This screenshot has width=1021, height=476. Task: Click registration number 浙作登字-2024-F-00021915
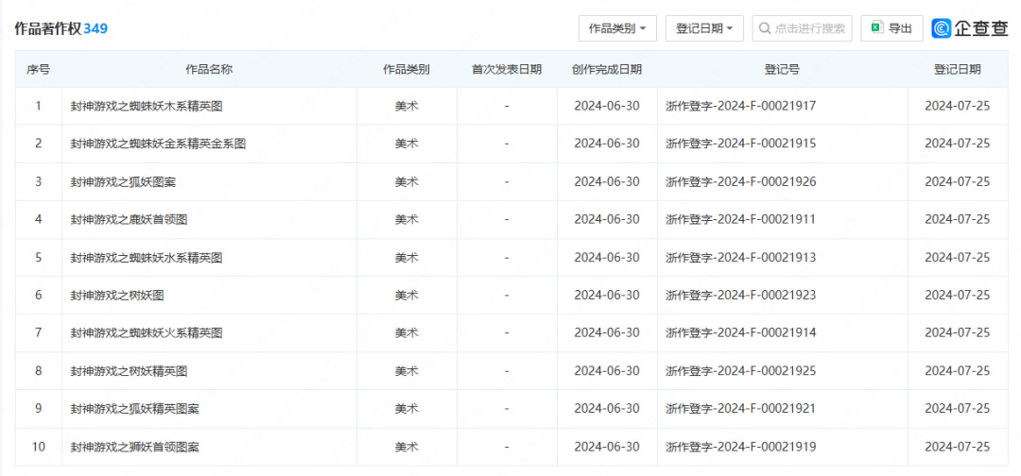pos(740,144)
